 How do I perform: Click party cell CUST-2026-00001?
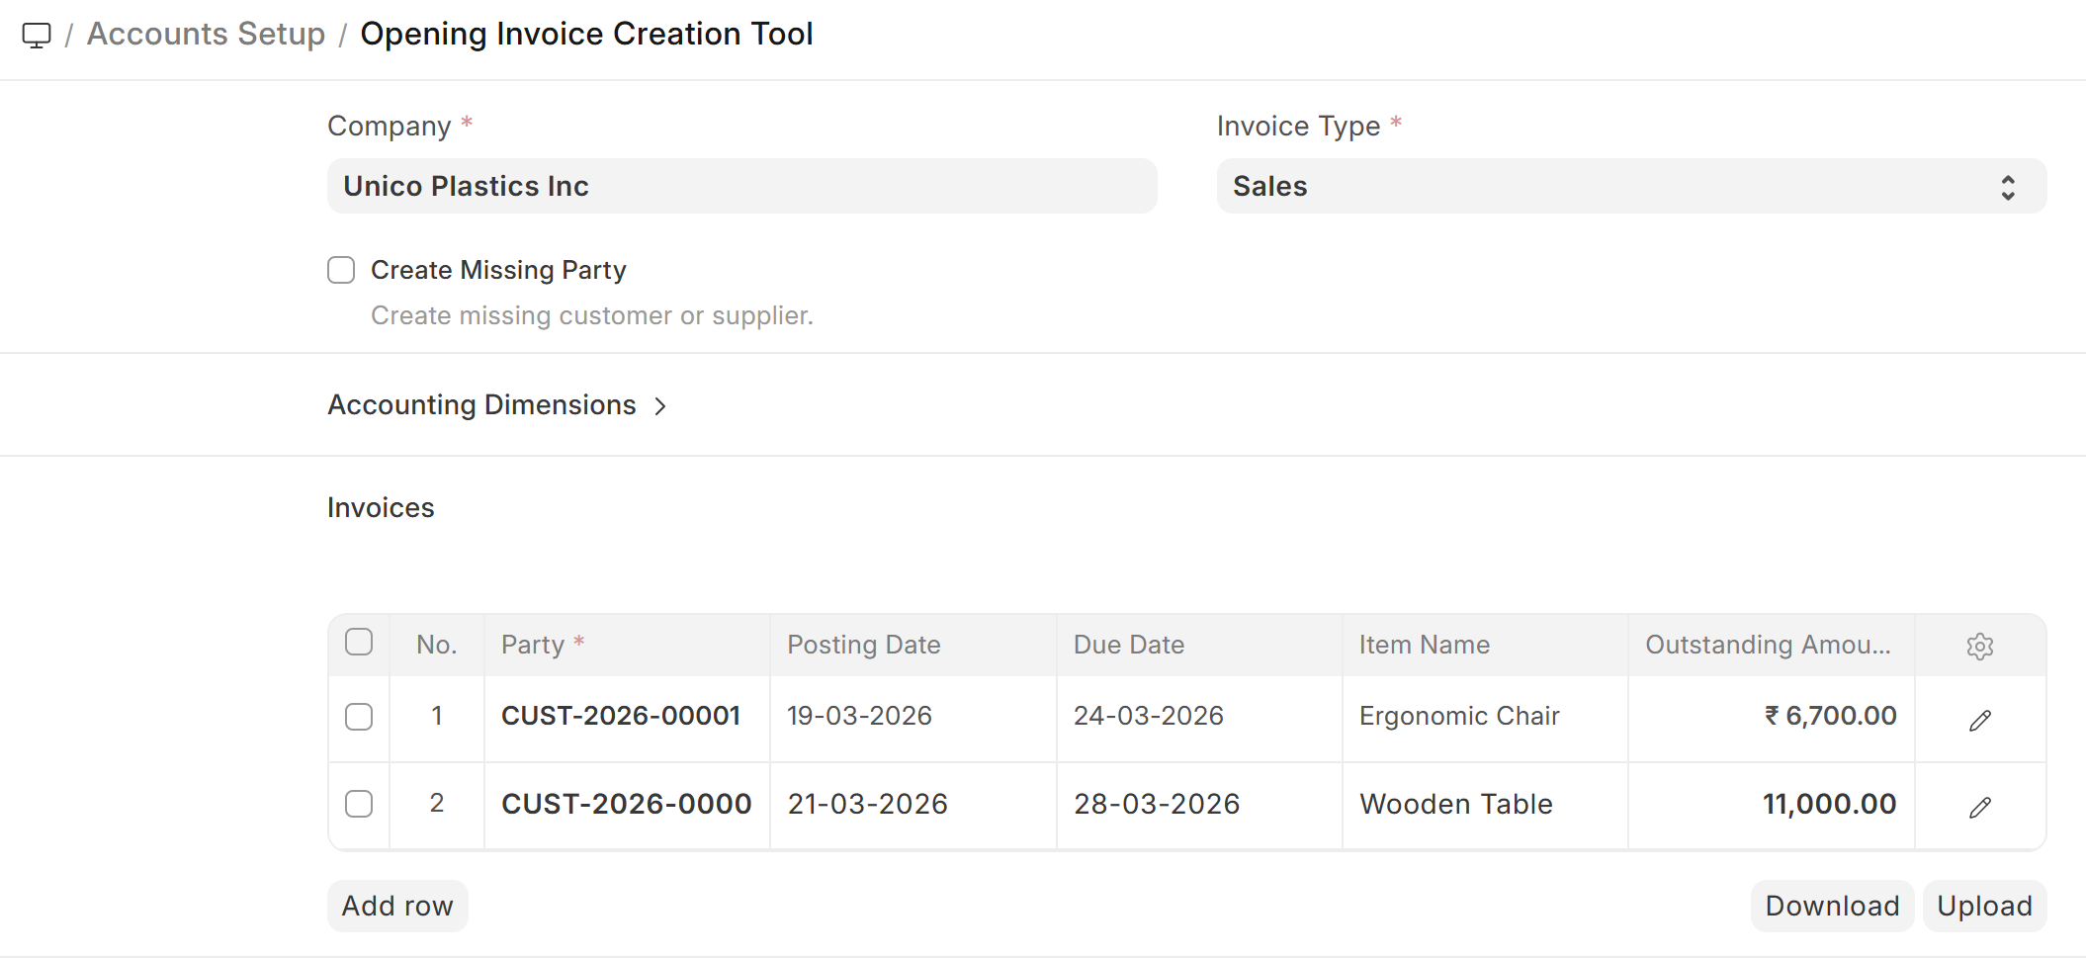coord(621,716)
